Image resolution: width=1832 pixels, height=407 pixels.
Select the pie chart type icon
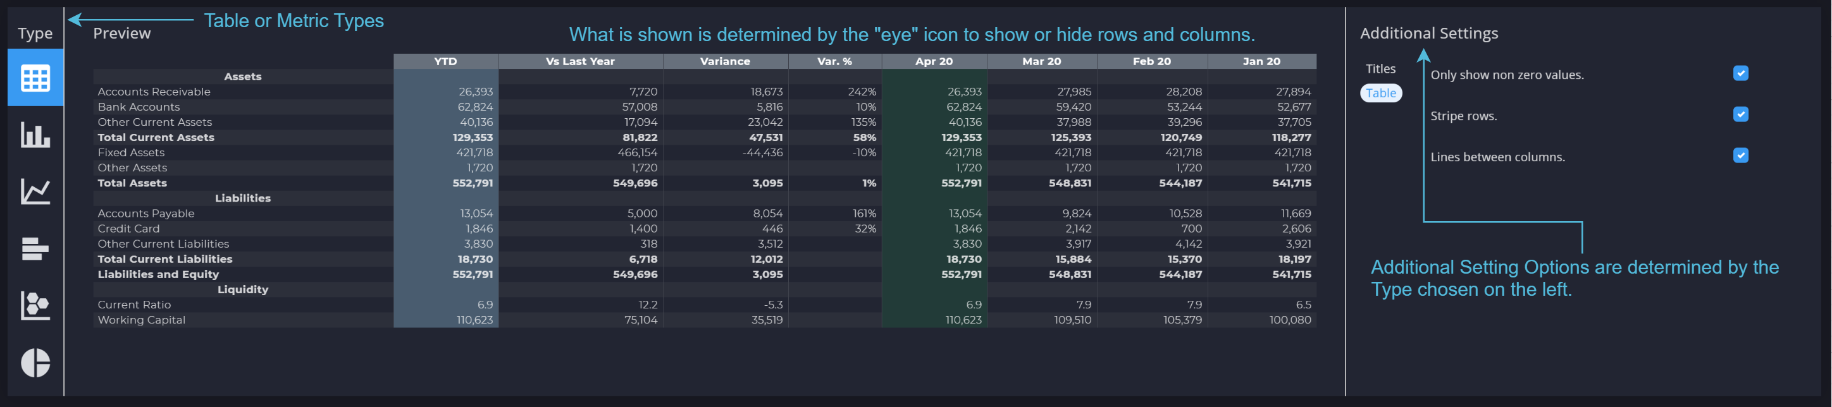(x=35, y=363)
